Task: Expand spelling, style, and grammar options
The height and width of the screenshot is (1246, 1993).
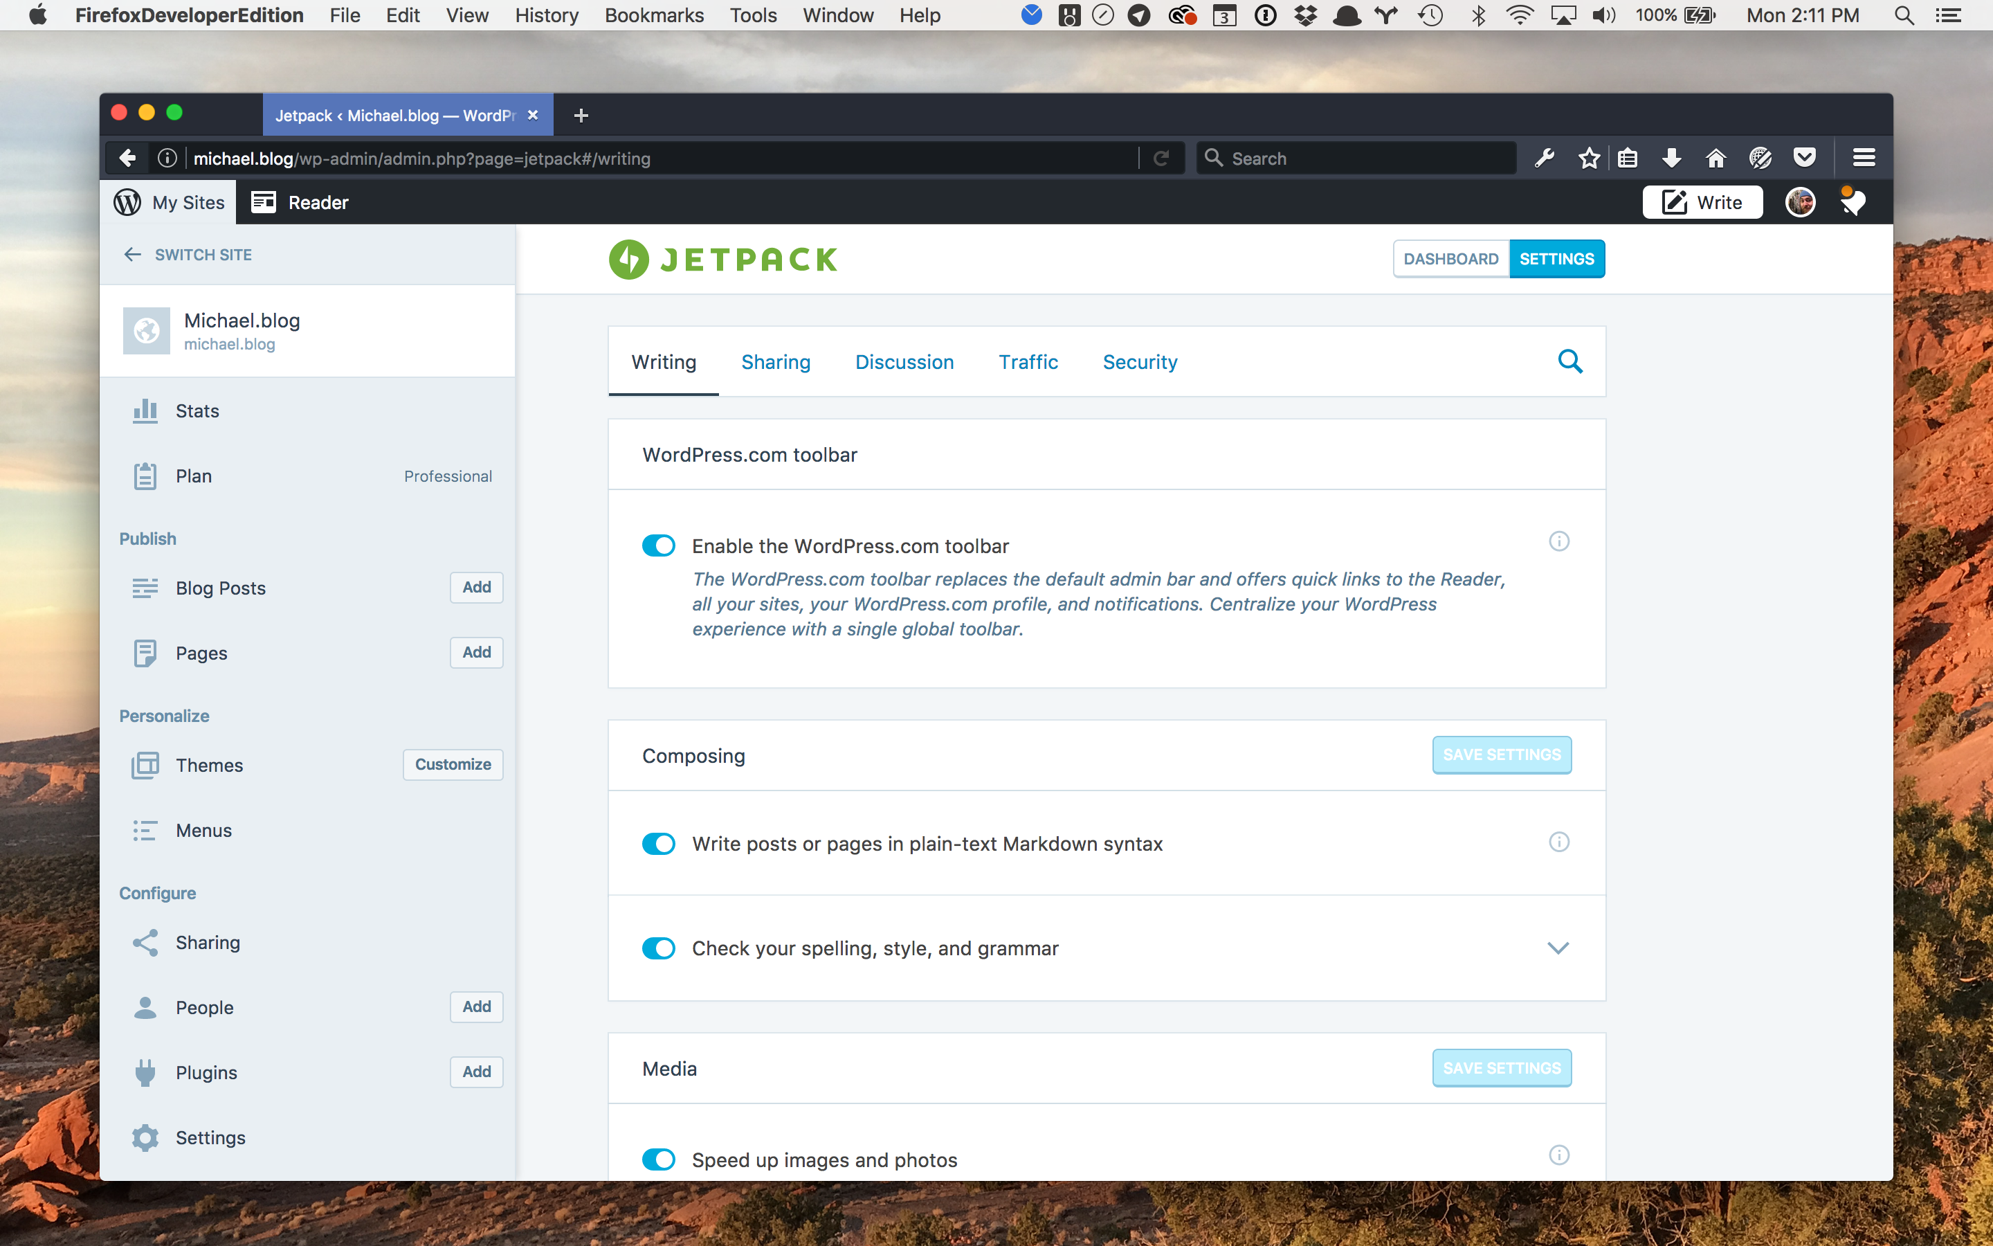Action: [1559, 948]
